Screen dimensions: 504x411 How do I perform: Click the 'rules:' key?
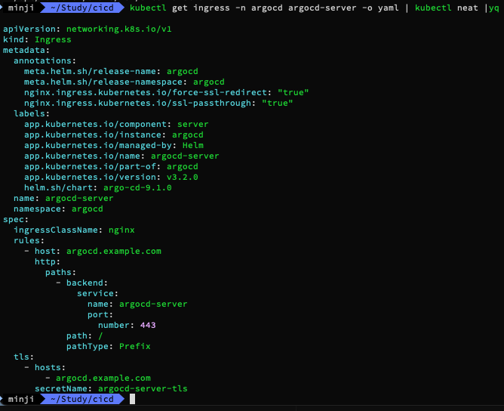coord(29,241)
